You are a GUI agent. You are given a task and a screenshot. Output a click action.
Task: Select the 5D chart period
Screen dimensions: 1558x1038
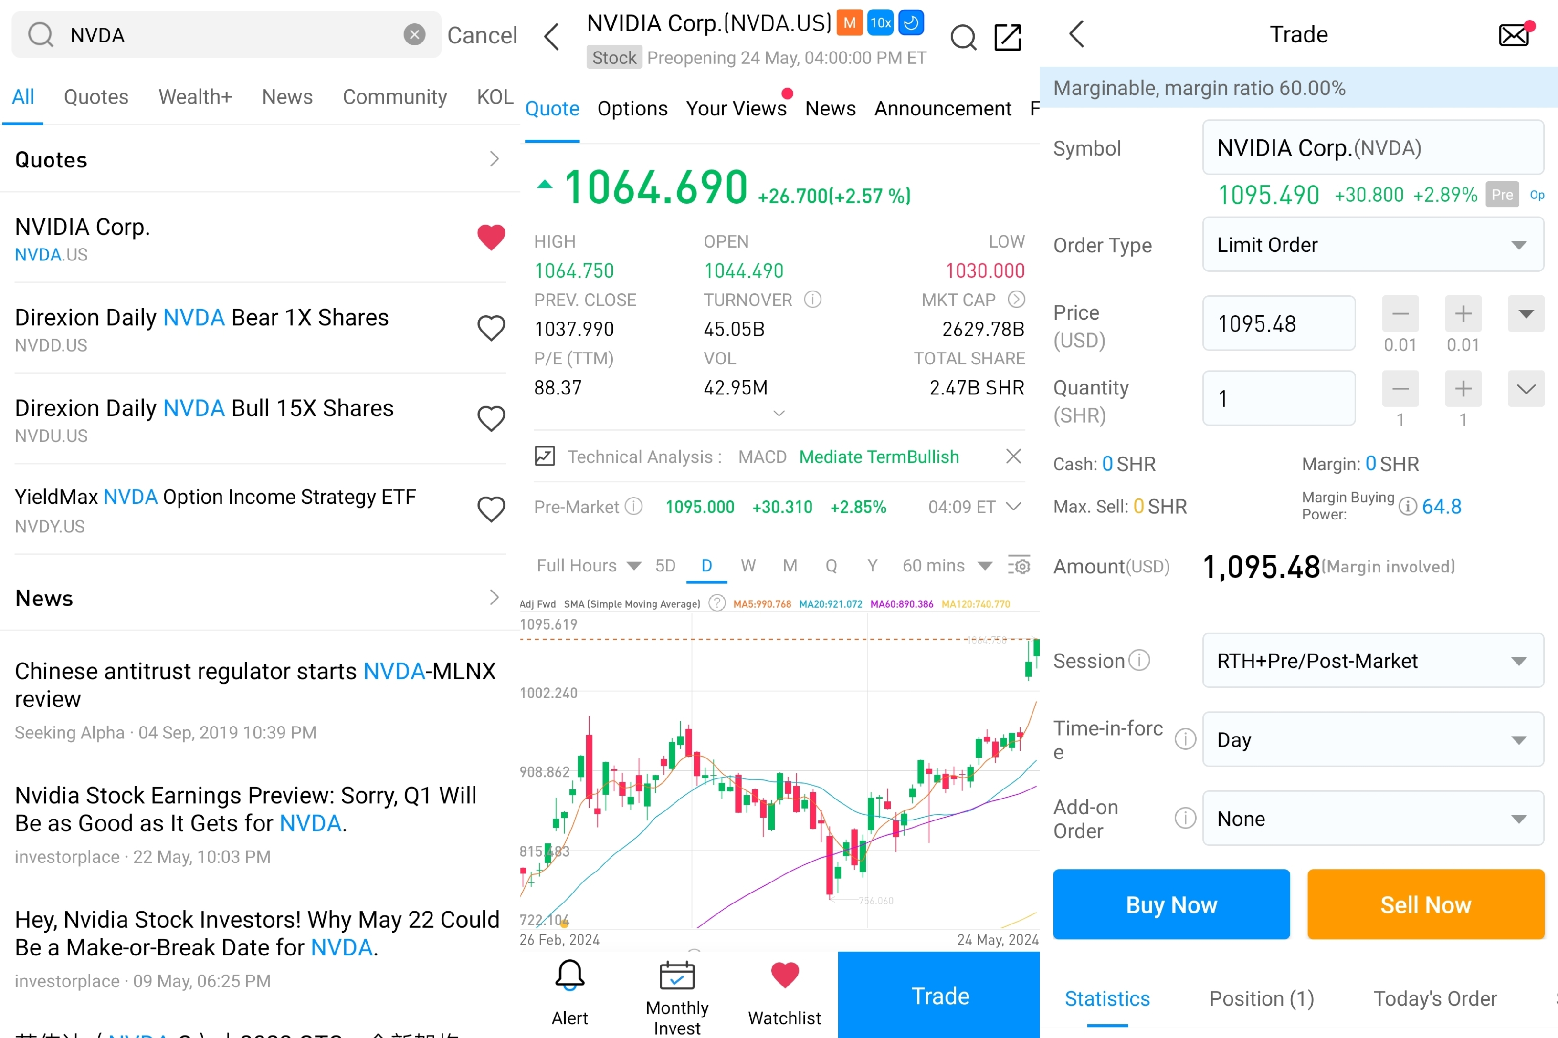point(665,565)
